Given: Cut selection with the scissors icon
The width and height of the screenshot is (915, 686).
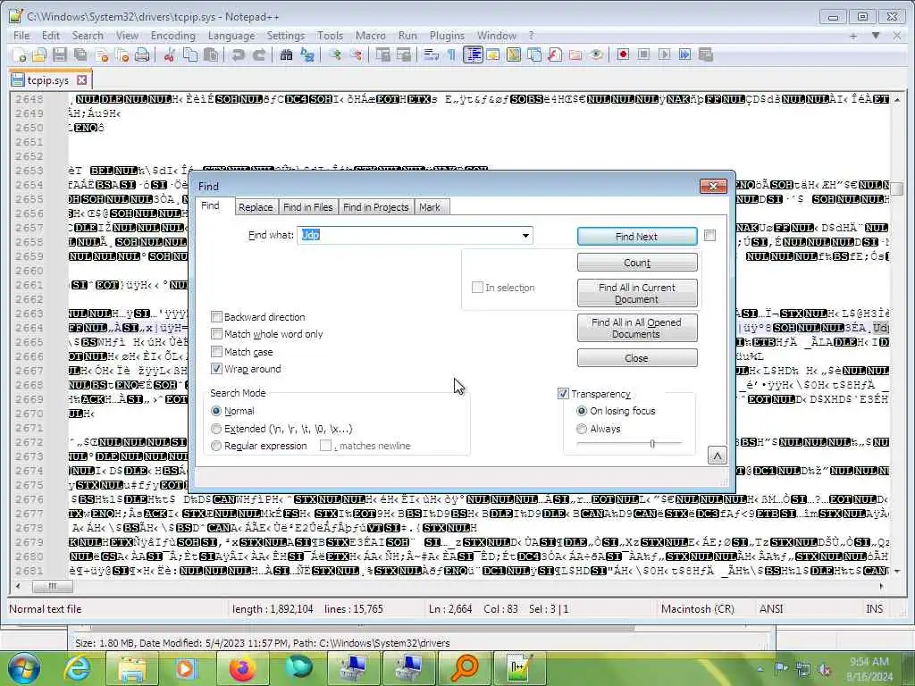Looking at the screenshot, I should tap(169, 54).
